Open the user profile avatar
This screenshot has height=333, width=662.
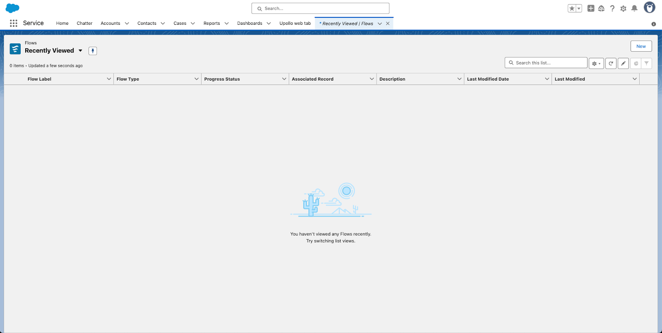click(650, 7)
